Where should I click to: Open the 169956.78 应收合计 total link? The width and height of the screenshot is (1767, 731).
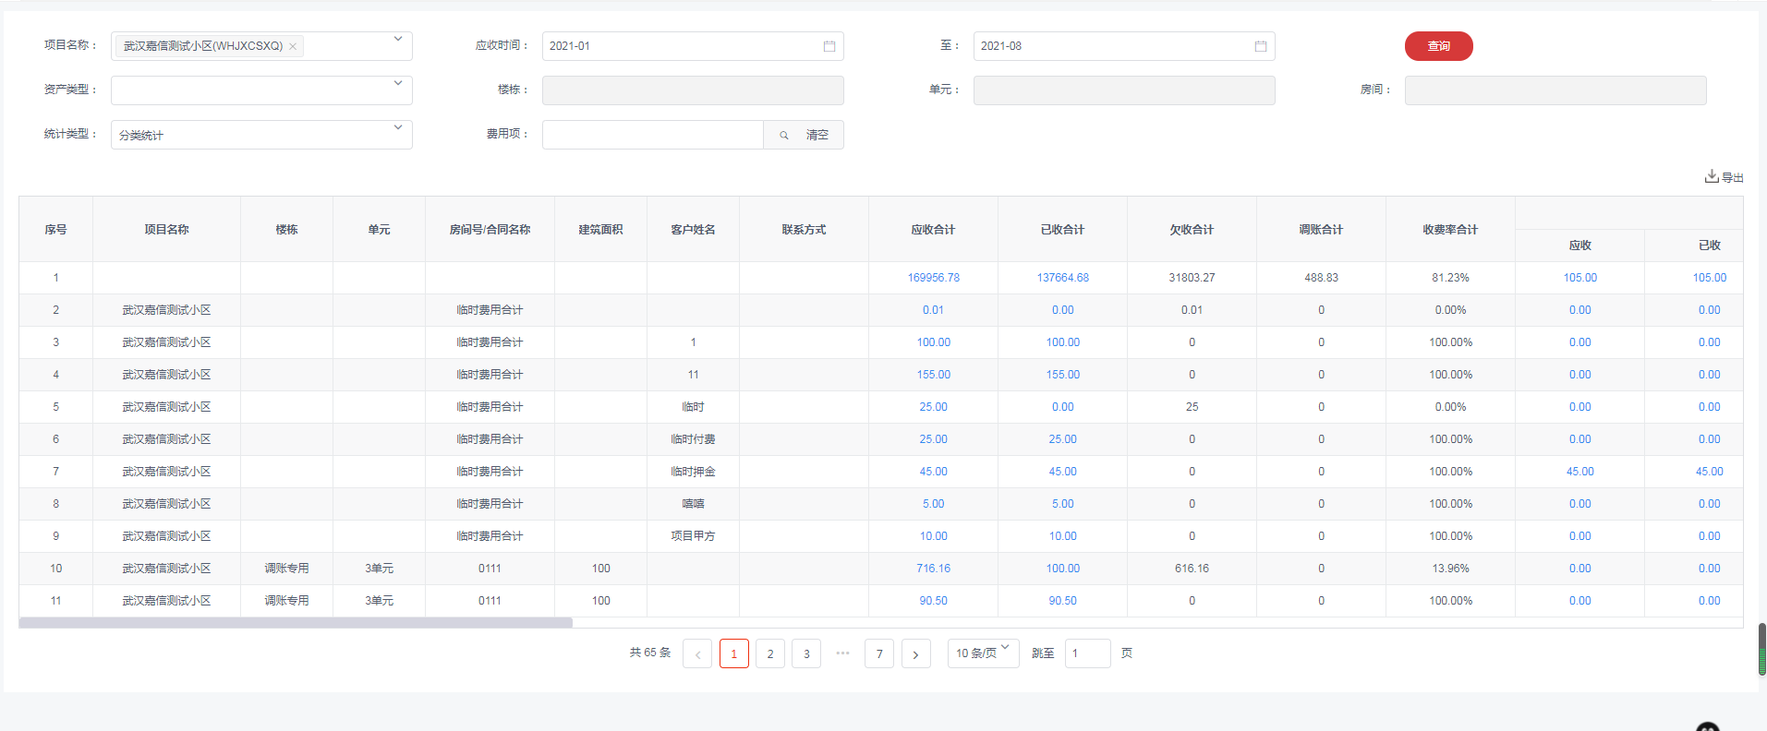coord(933,278)
